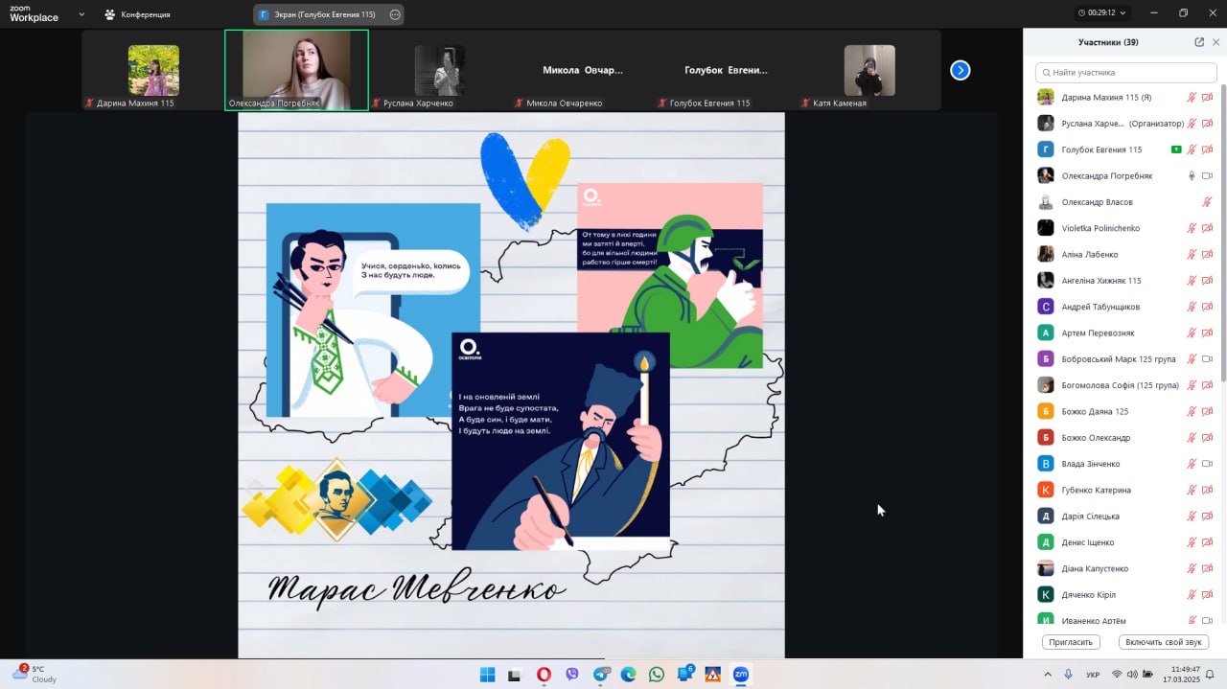The width and height of the screenshot is (1227, 689).
Task: Click Олександра Погребняк's microphone icon
Action: coord(1192,175)
